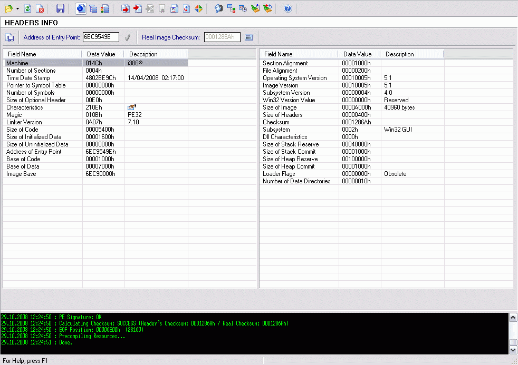Click the first green brush cleanup icon
Viewport: 518px width, 365px height.
tap(255, 9)
